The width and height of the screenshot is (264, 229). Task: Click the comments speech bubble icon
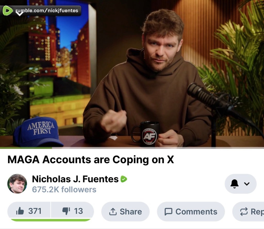(168, 212)
